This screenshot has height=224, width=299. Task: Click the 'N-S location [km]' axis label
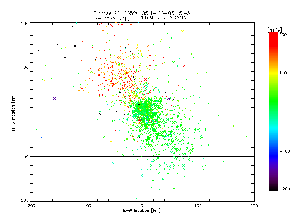point(13,112)
